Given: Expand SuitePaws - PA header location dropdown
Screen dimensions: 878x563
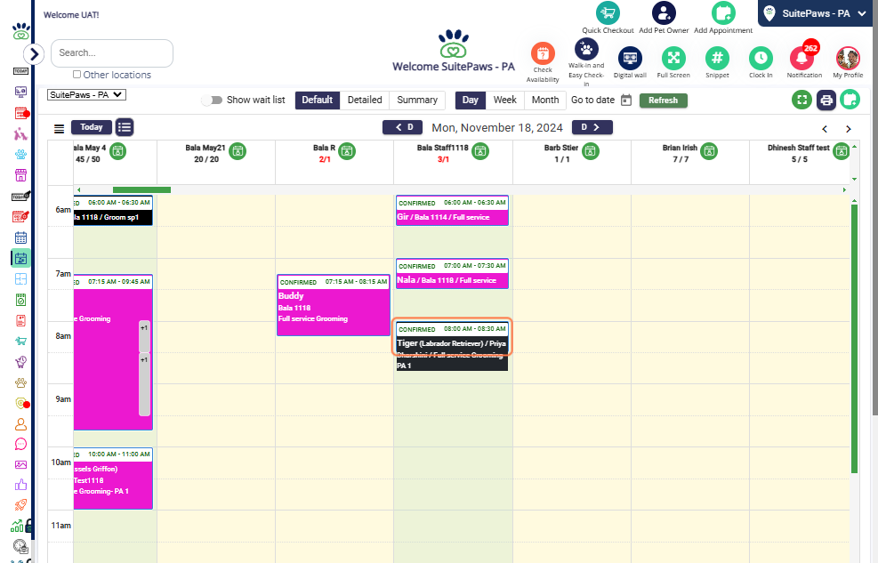Looking at the screenshot, I should (817, 13).
